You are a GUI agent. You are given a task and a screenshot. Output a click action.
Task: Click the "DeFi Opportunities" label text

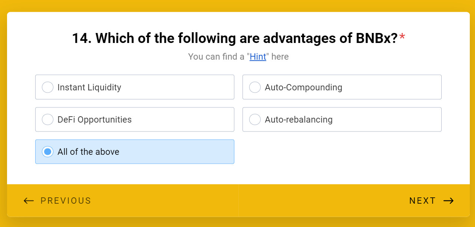(x=95, y=120)
